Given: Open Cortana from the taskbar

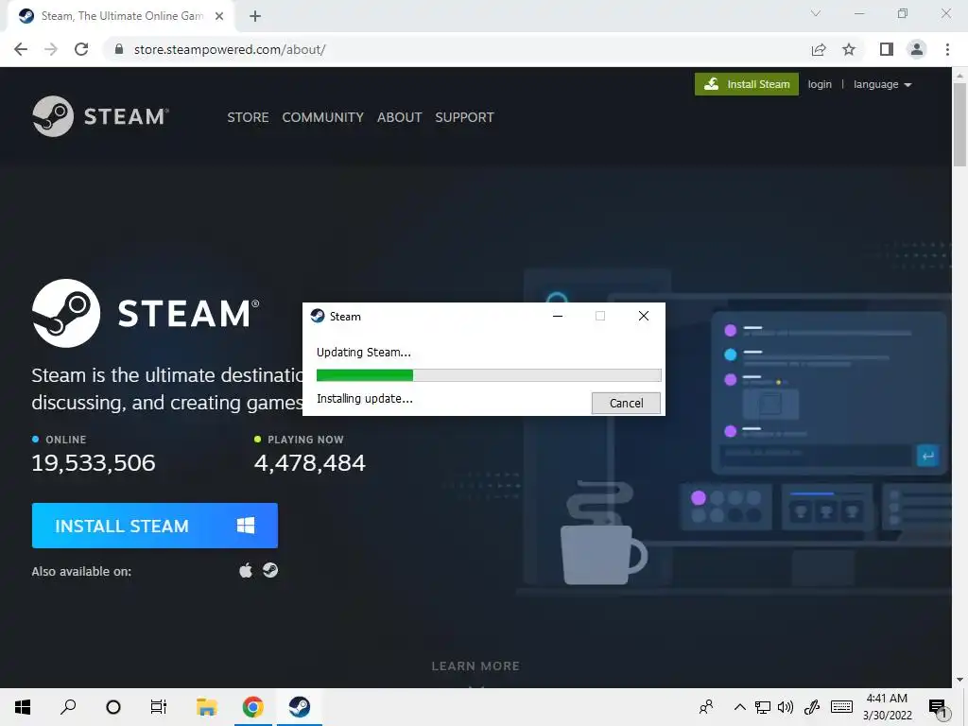Looking at the screenshot, I should (113, 707).
